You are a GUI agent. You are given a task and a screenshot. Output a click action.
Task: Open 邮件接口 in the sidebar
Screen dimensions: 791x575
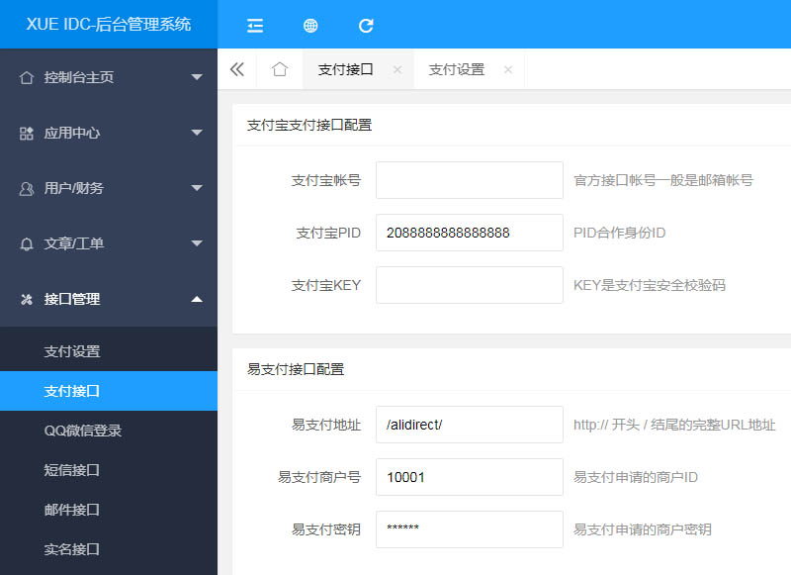[109, 510]
